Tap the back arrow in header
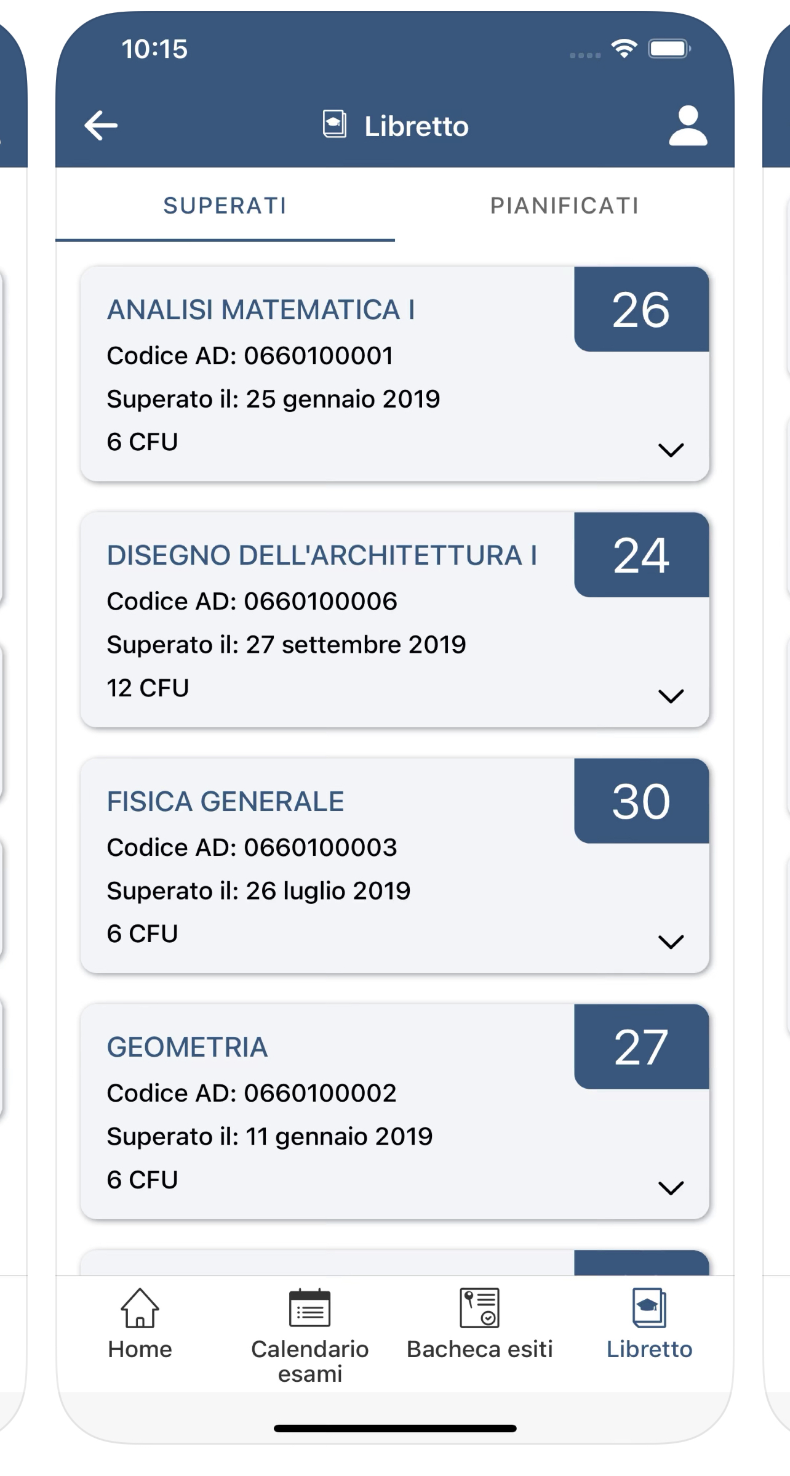The width and height of the screenshot is (790, 1476). 101,126
